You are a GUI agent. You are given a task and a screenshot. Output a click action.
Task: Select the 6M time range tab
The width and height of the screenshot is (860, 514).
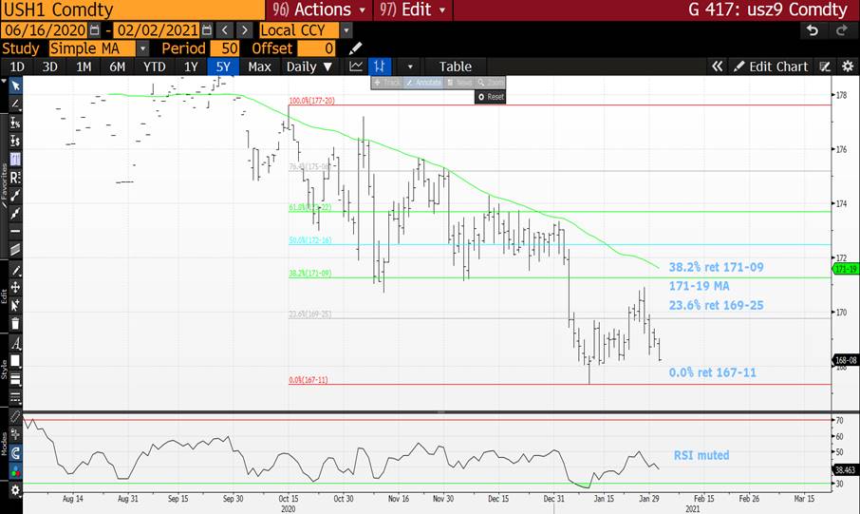pyautogui.click(x=117, y=67)
